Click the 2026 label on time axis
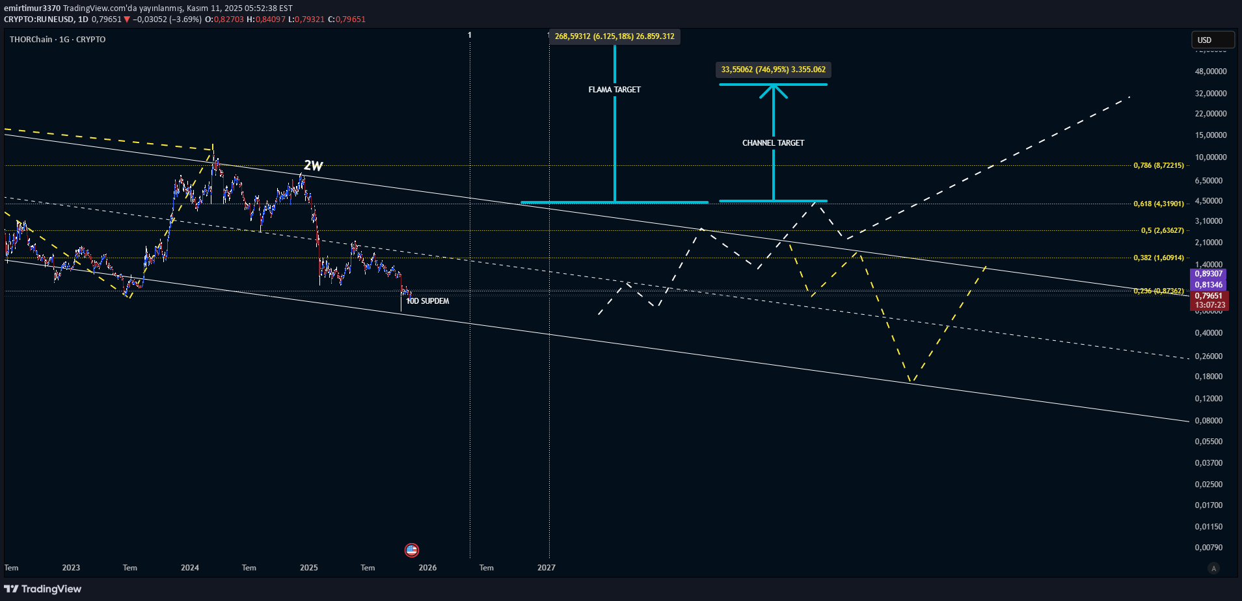The height and width of the screenshot is (601, 1242). 427,568
